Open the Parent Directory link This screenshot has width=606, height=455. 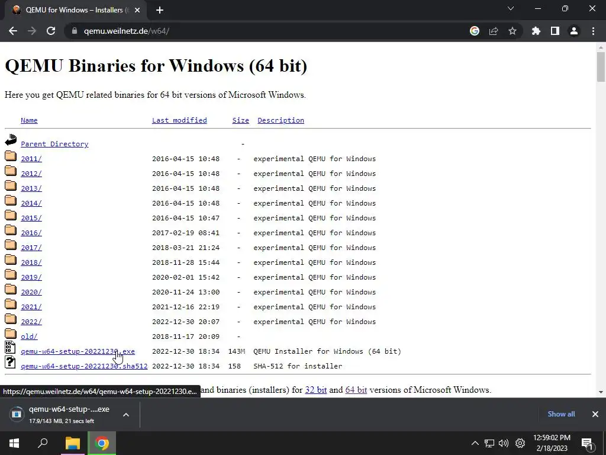(54, 144)
